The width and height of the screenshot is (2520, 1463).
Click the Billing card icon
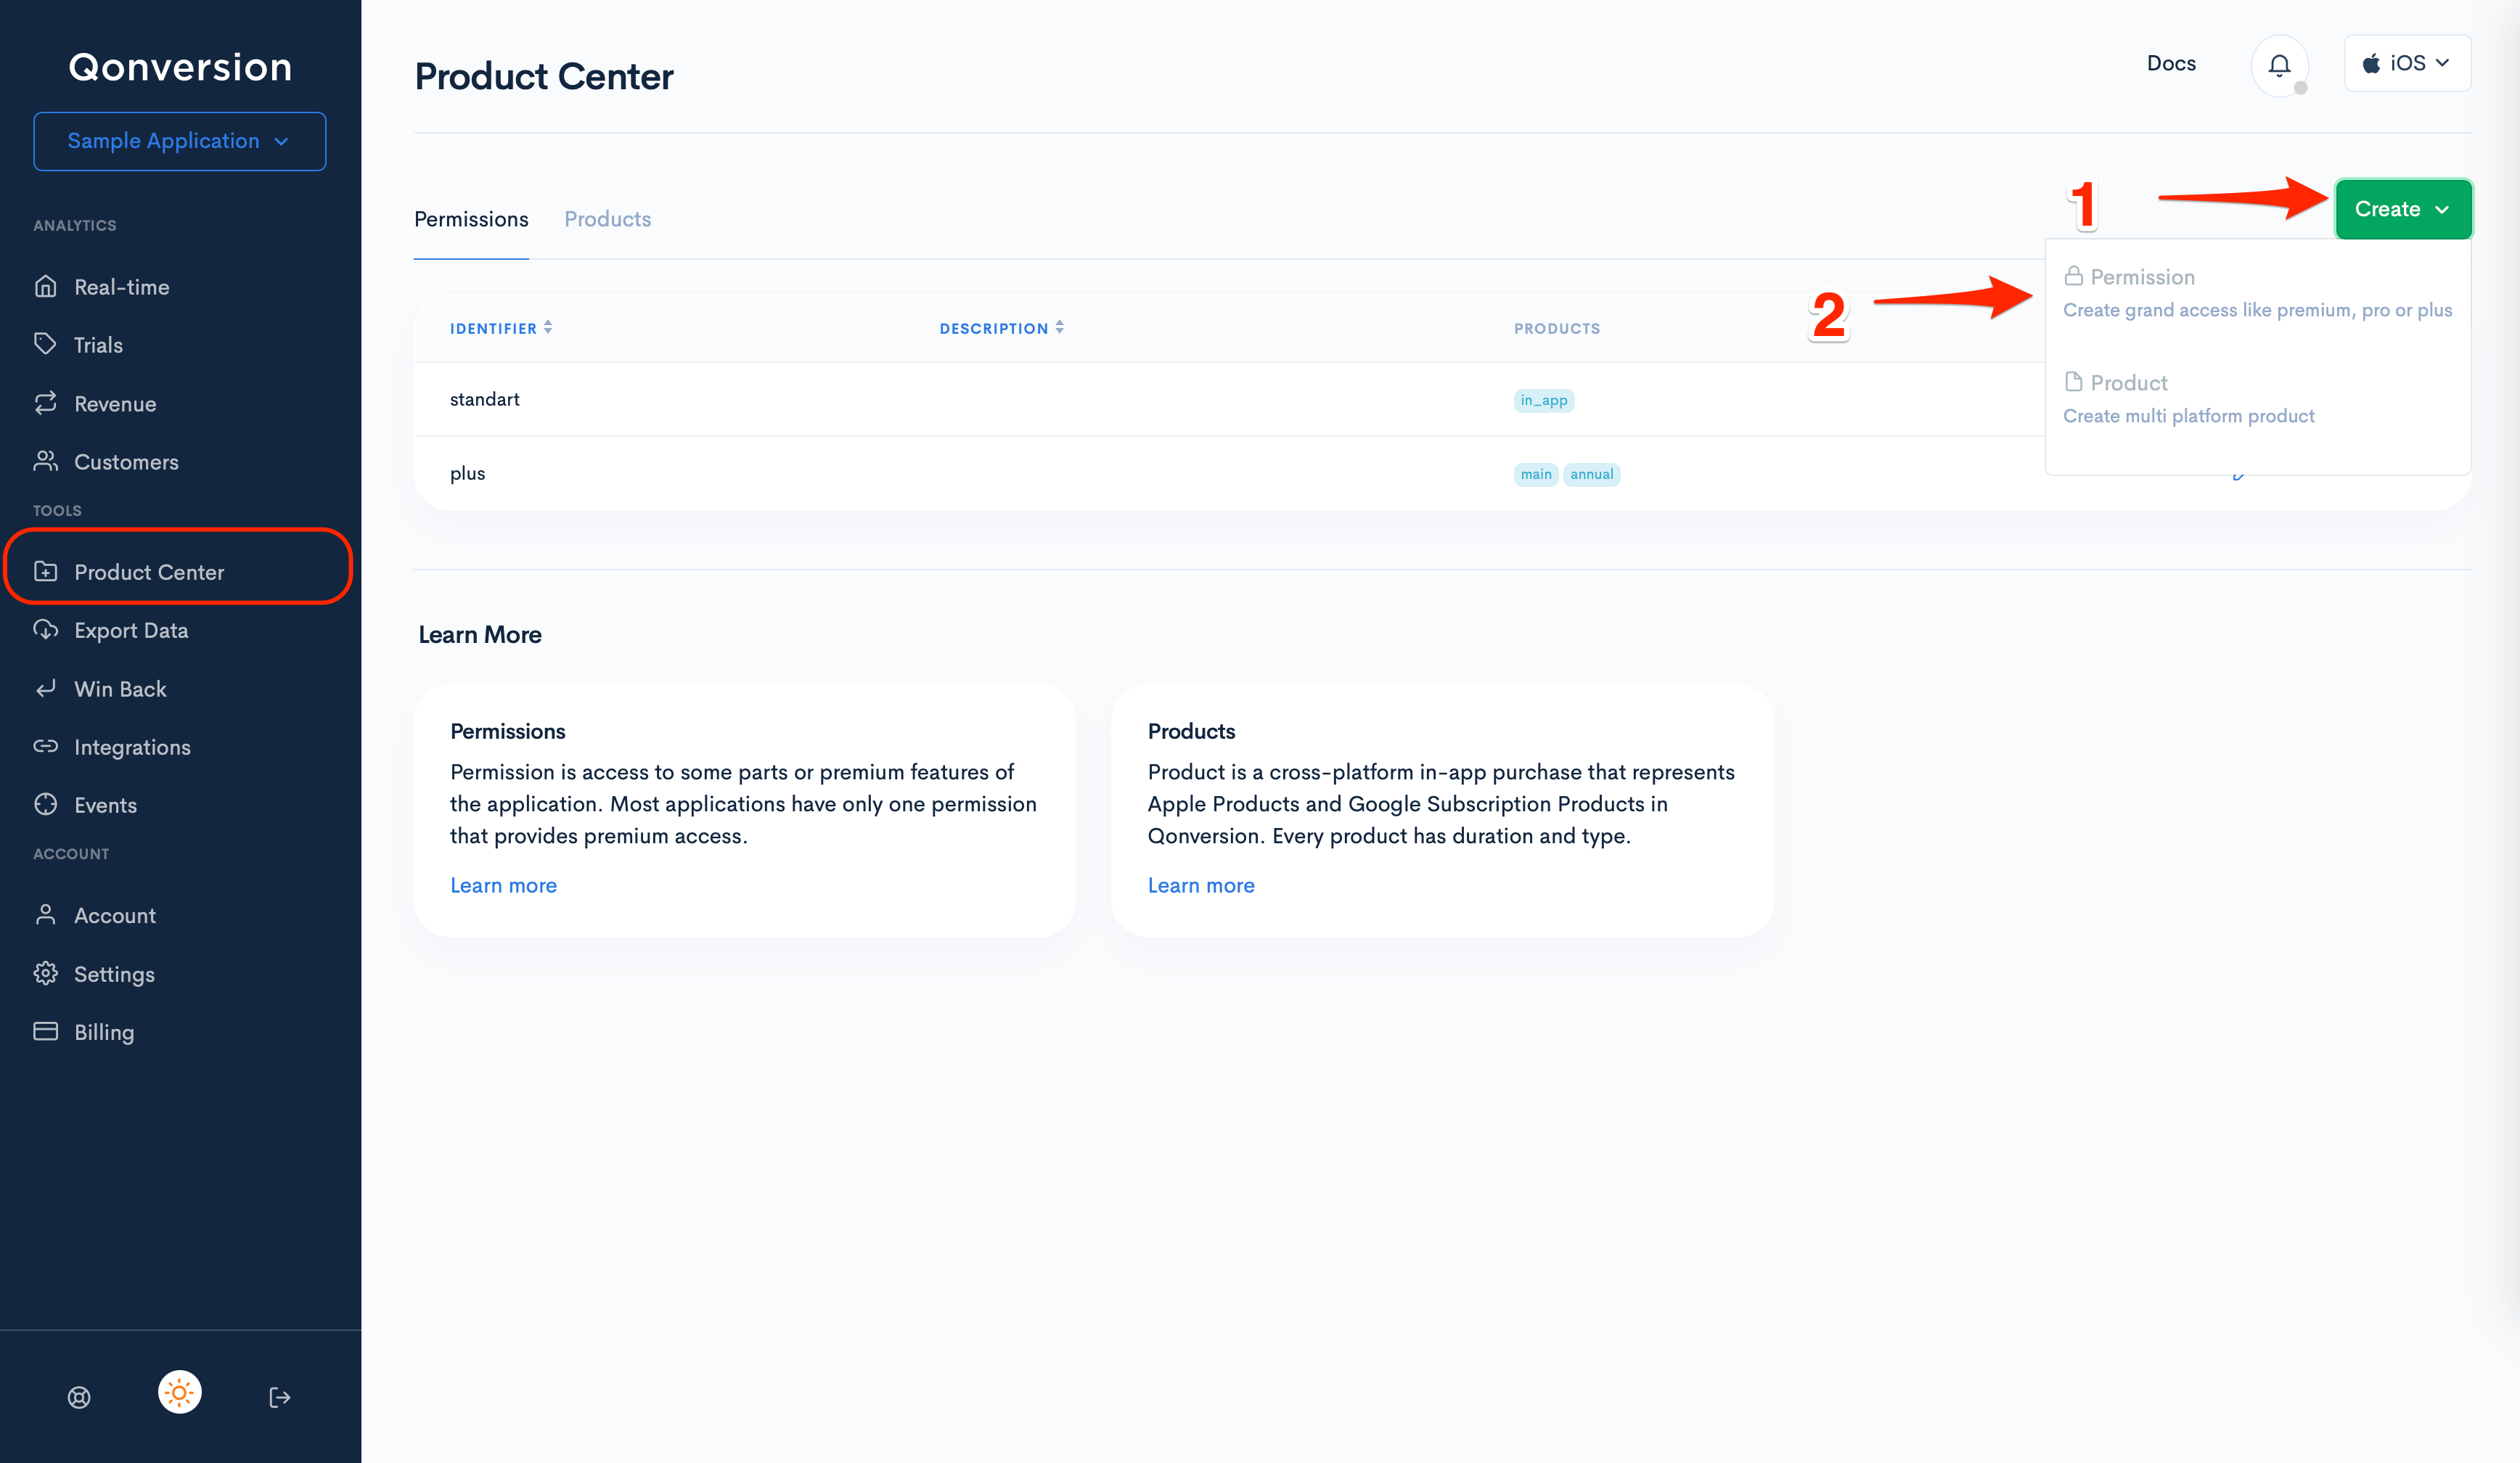click(x=45, y=1031)
